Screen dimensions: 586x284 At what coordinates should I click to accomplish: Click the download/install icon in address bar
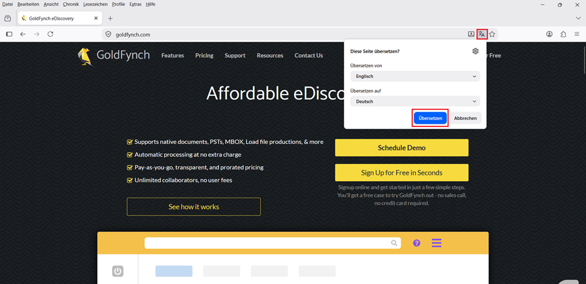(x=471, y=34)
